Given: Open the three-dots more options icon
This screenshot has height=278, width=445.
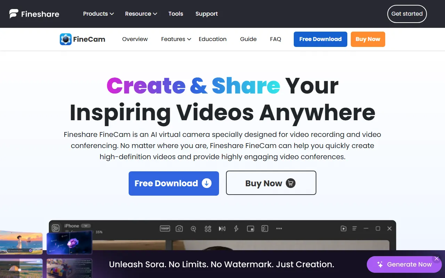Looking at the screenshot, I should pos(279,229).
